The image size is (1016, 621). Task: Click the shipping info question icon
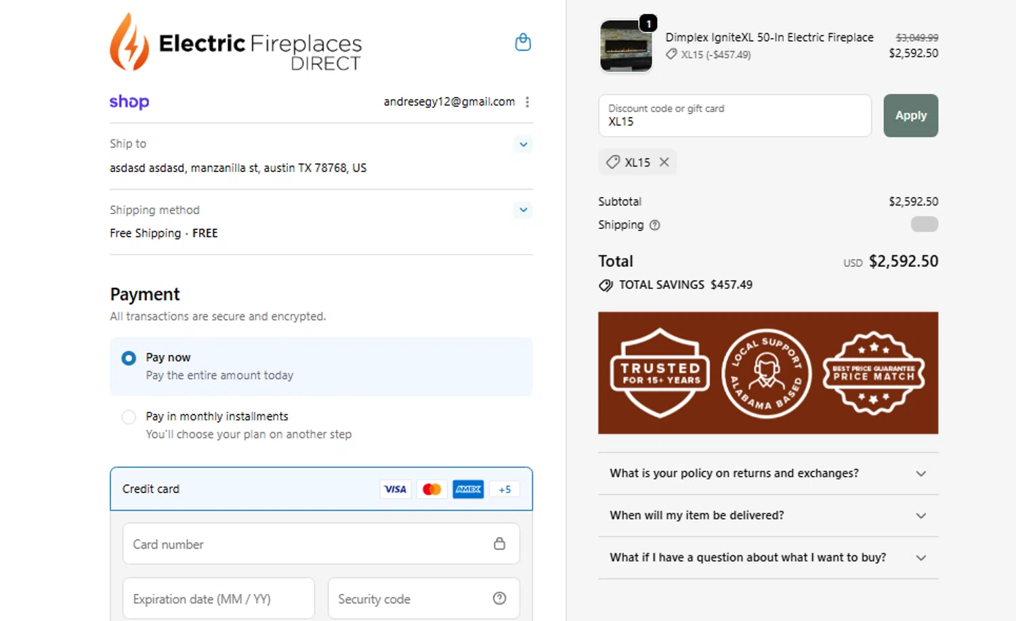655,226
